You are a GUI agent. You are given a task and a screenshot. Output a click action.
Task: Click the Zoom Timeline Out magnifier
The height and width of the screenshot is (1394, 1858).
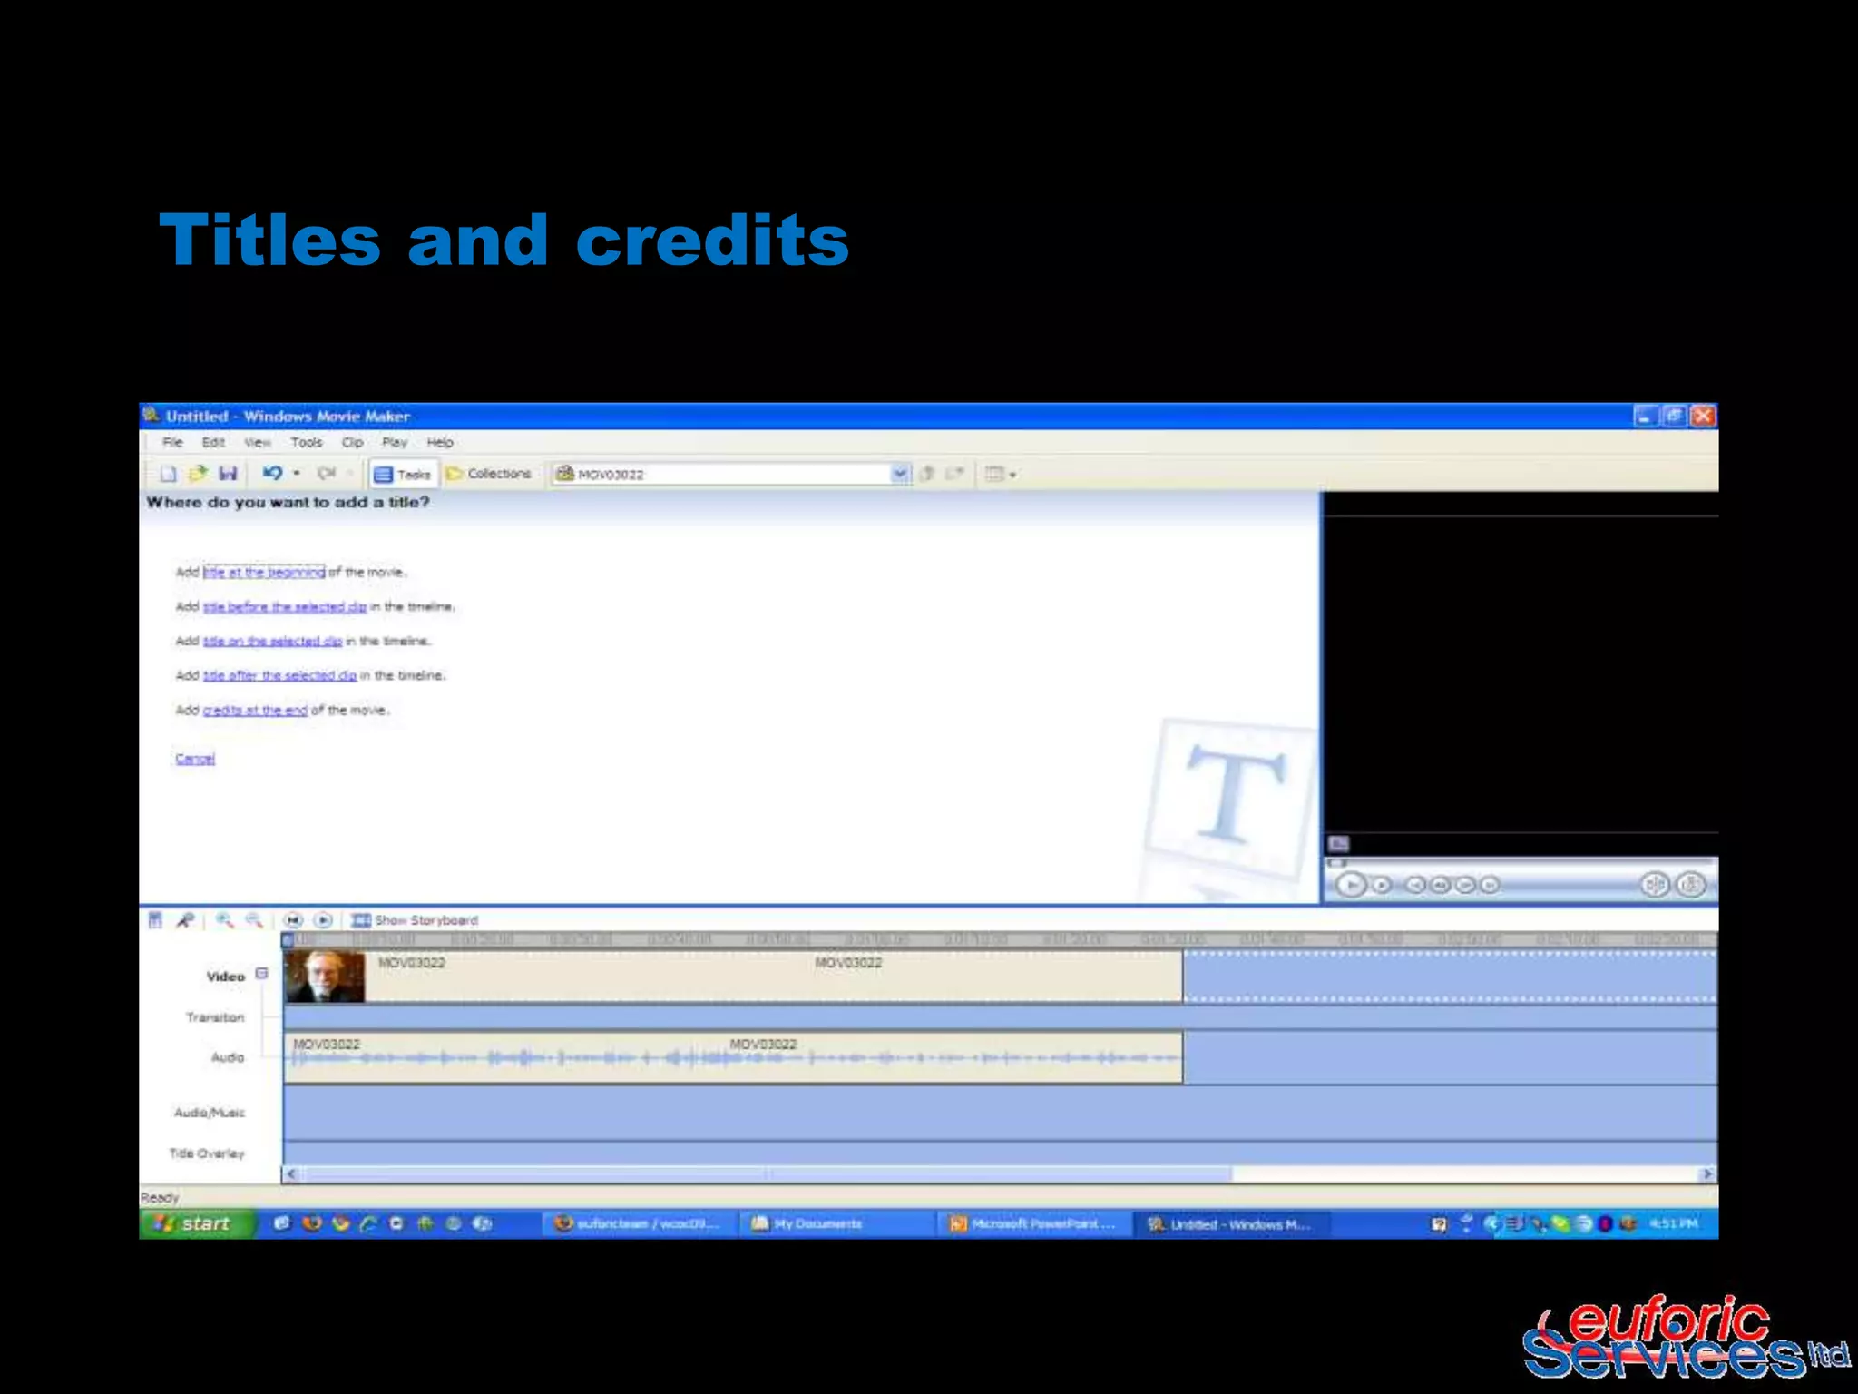(x=254, y=920)
